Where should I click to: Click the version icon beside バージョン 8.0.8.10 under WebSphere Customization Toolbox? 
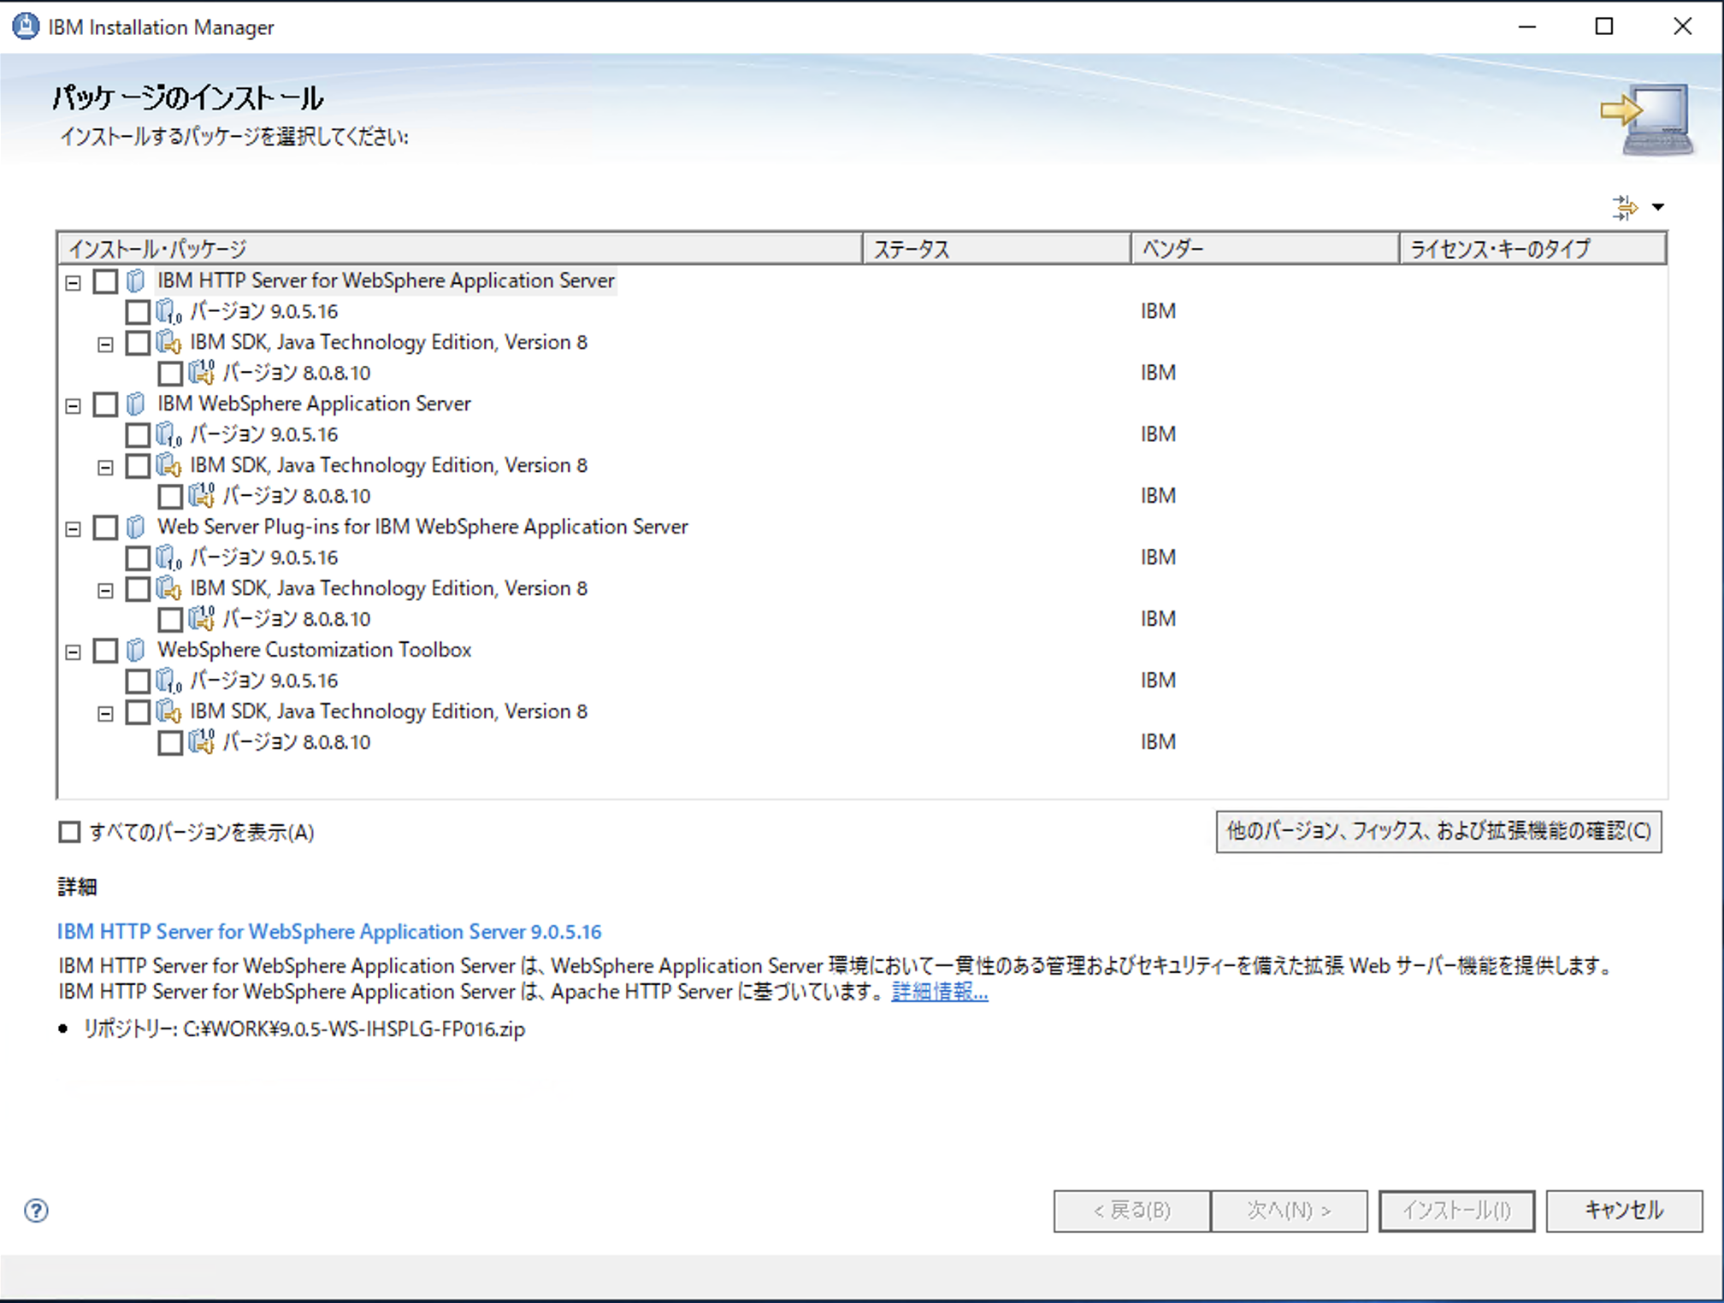pyautogui.click(x=201, y=742)
